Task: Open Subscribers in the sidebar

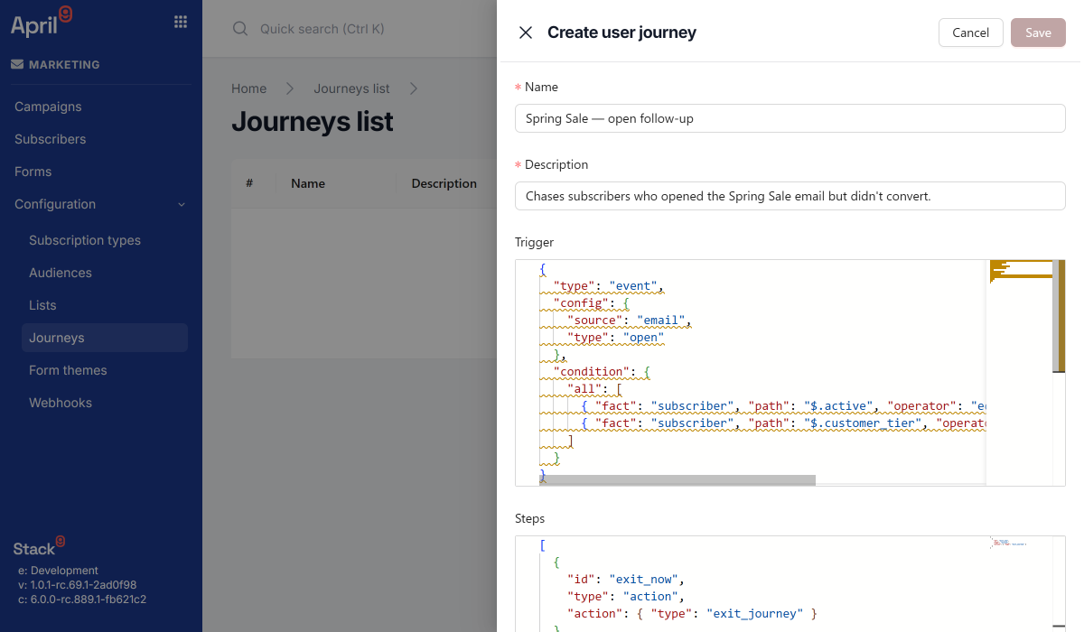Action: point(51,139)
